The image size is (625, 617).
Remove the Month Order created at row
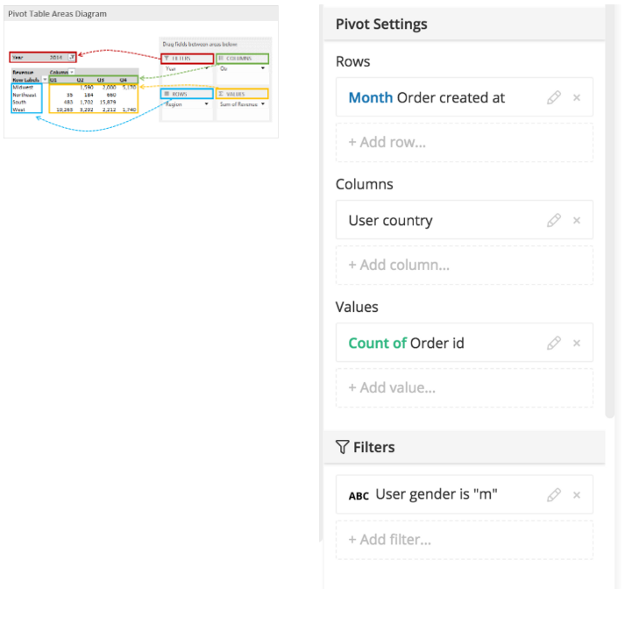point(577,98)
